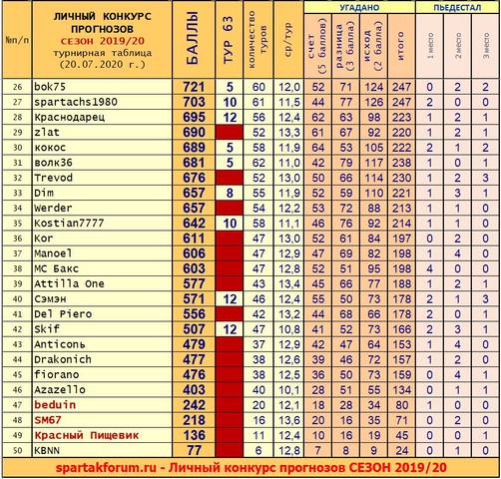
Task: Click the red SM67 player name
Action: pos(48,420)
